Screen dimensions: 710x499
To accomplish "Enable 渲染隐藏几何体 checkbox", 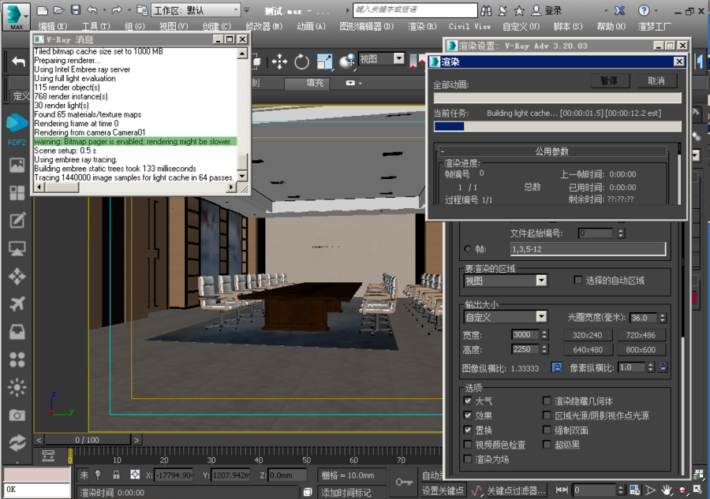I will (x=547, y=400).
